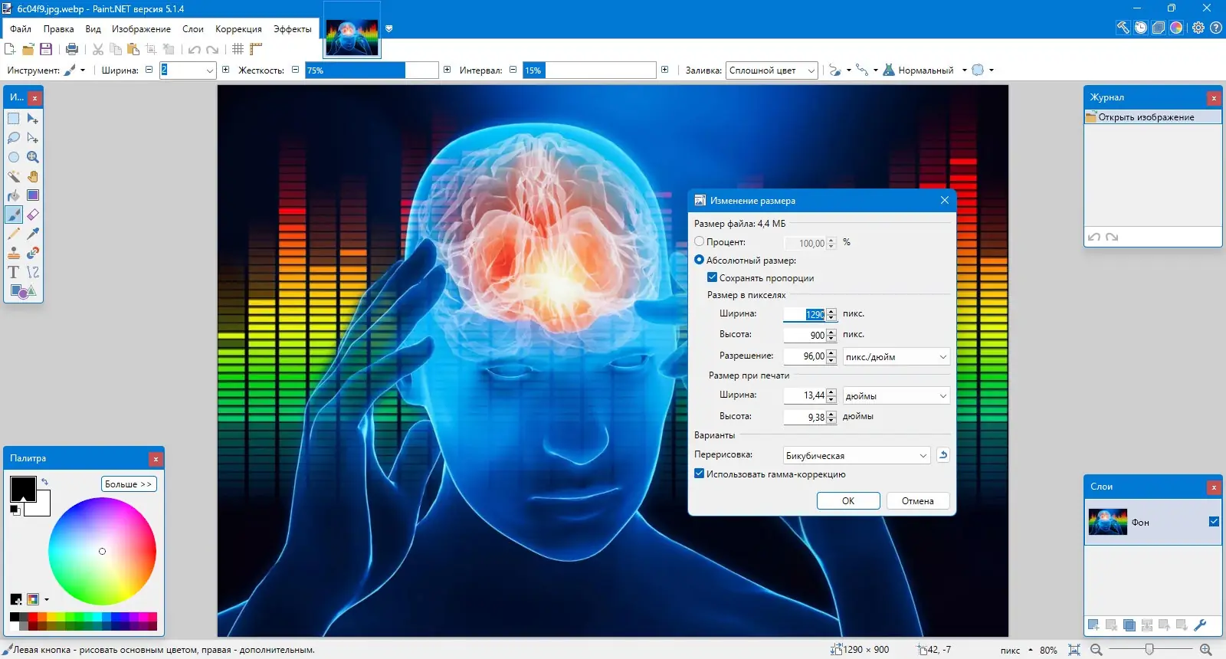Viewport: 1226px width, 659px height.
Task: Select the Lasso Select tool
Action: (14, 138)
